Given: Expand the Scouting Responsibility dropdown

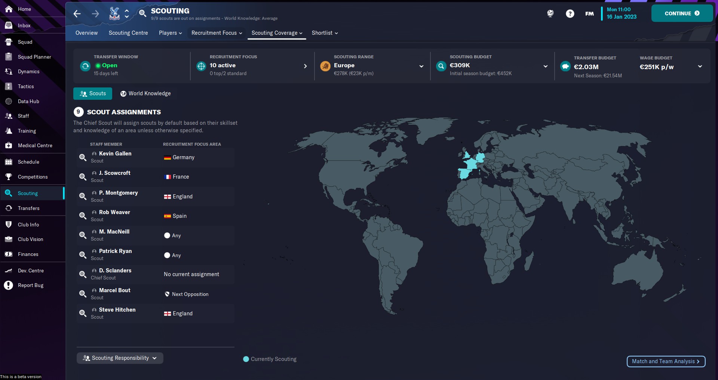Looking at the screenshot, I should tap(120, 358).
